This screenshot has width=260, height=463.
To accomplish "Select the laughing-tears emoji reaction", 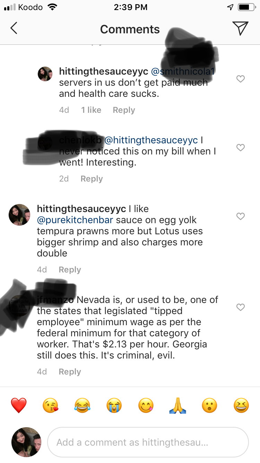I will 82,405.
